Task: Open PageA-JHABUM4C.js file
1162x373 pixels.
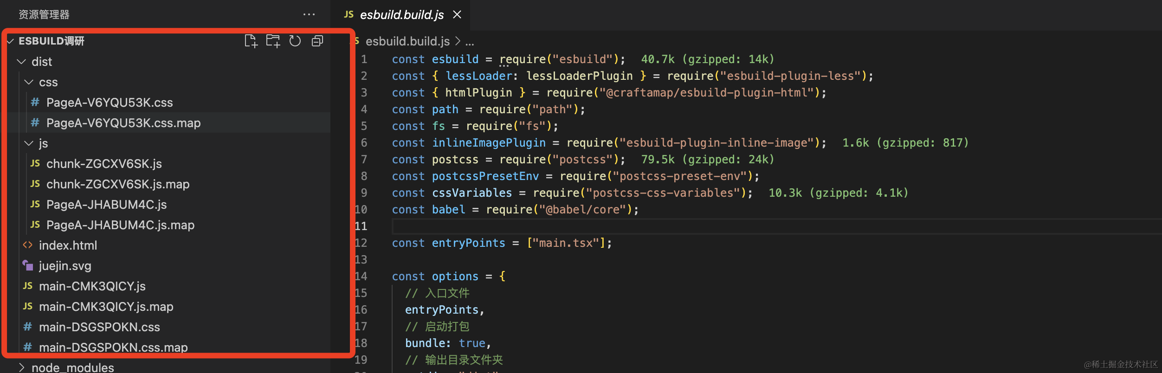Action: coord(106,205)
